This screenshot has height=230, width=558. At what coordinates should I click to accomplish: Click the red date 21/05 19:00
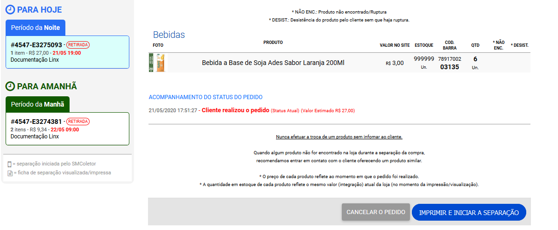coord(67,53)
